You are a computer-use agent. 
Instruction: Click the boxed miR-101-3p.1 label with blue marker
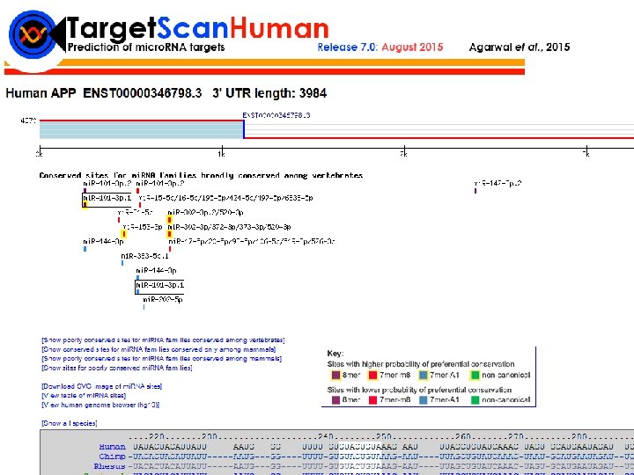(160, 285)
